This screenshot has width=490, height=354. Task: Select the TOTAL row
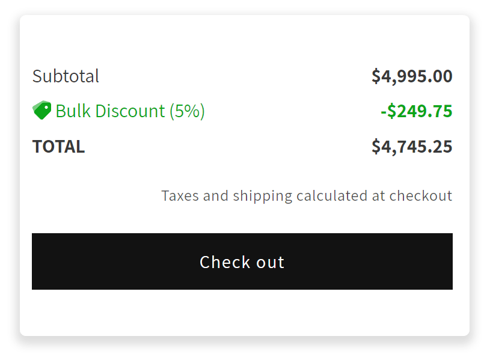240,146
